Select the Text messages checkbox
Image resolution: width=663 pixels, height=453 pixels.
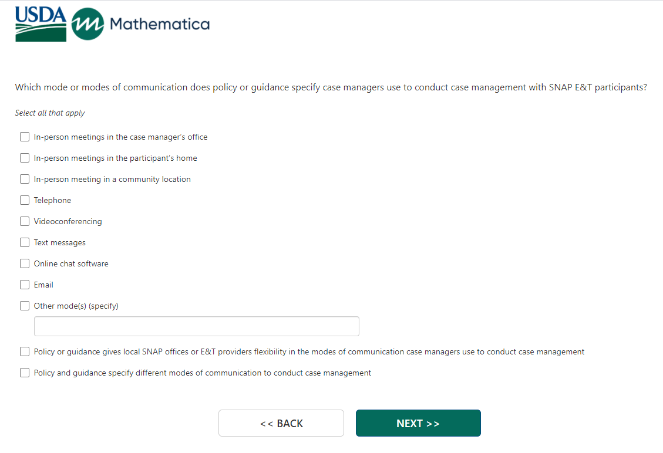[25, 243]
